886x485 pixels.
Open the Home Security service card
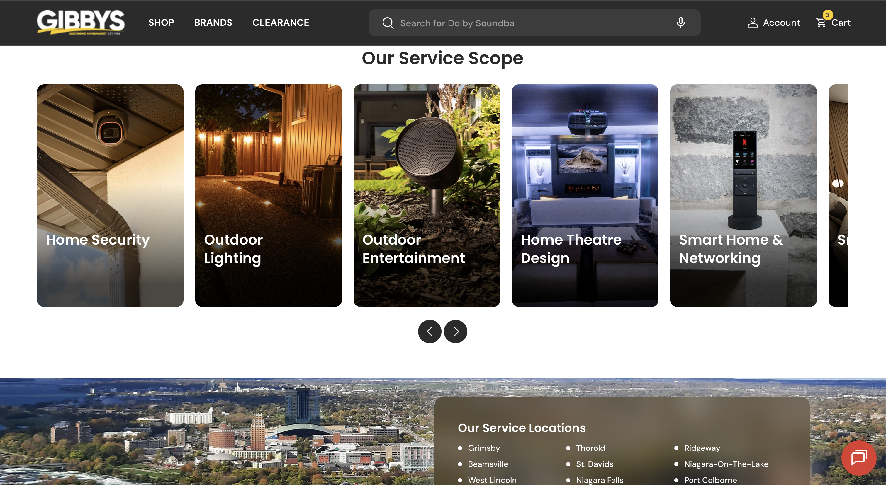coord(110,195)
